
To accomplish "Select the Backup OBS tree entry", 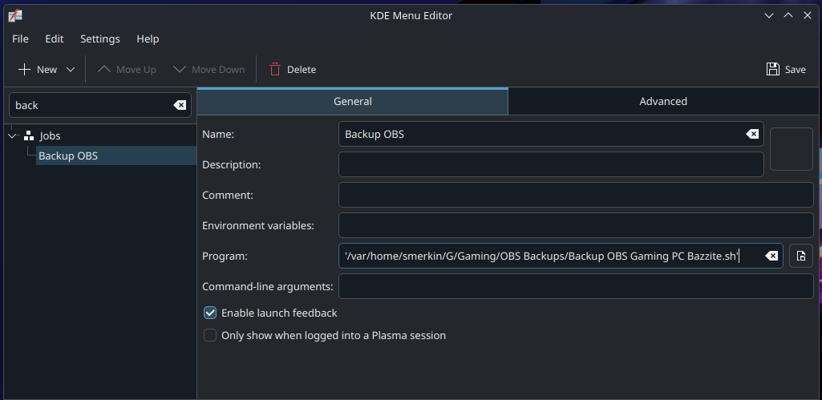I will [x=68, y=156].
